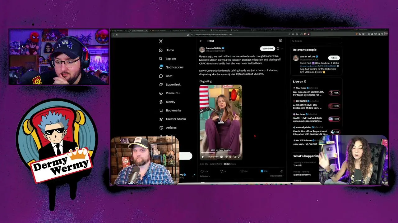Viewport: 398px width, 223px height.
Task: Subscribe to Lauren Witzke
Action: coord(267,49)
